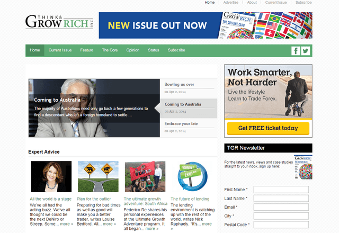
Task: Open Current Issue in top utility menu
Action: pos(276,2)
